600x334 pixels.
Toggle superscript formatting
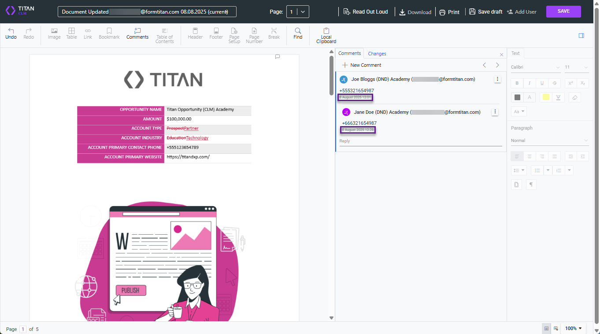coord(570,83)
